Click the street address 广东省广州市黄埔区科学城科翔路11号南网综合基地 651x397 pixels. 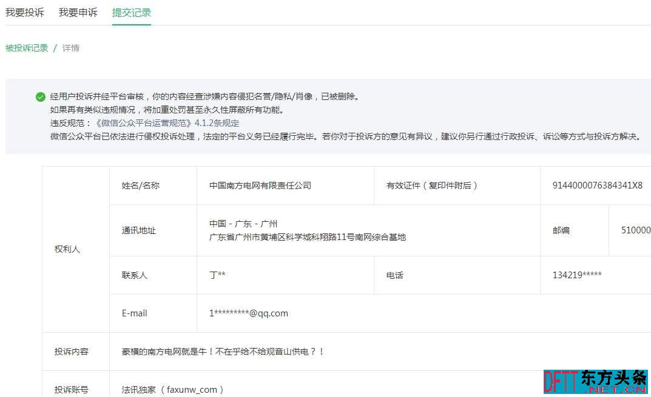click(308, 237)
